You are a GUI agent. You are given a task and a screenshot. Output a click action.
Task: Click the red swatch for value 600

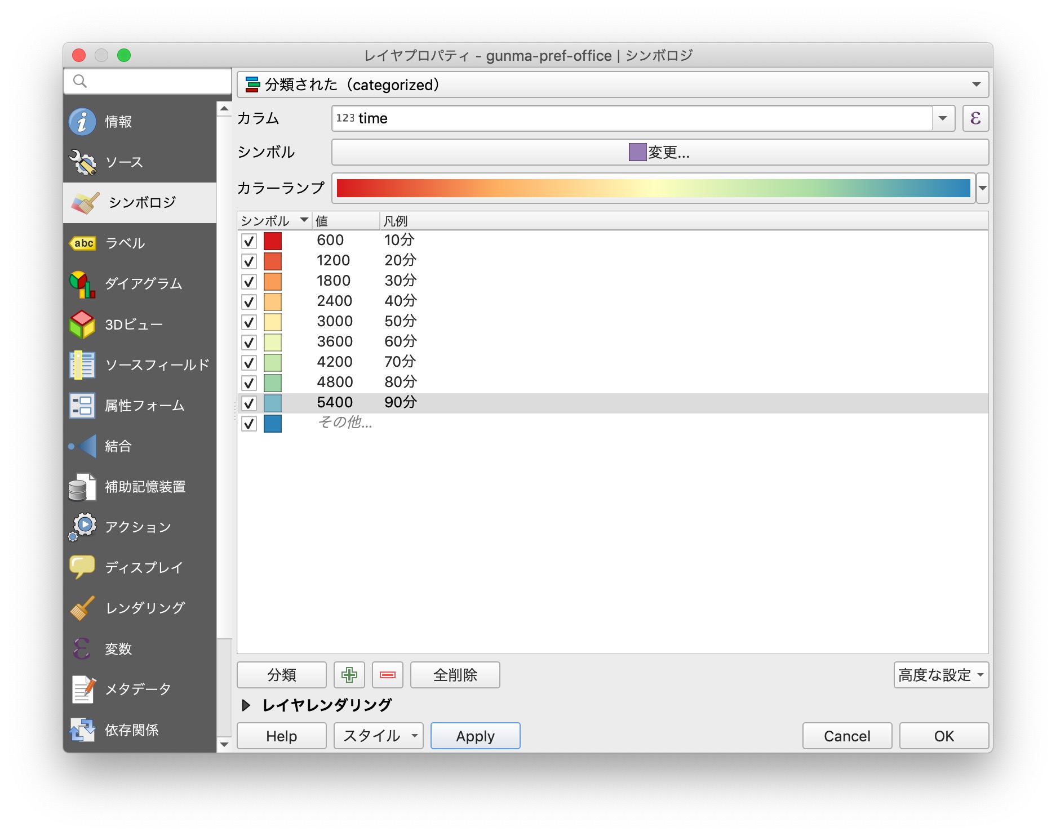(272, 240)
